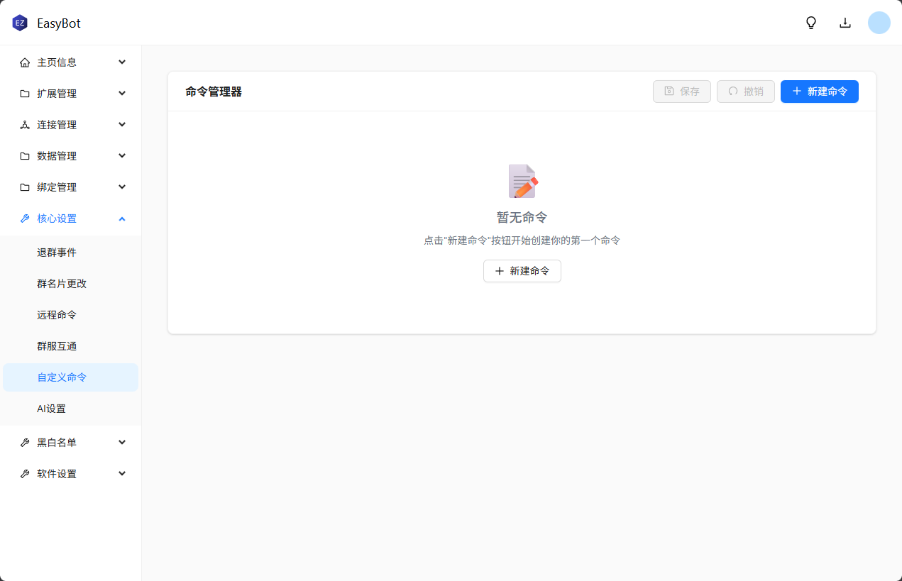Image resolution: width=902 pixels, height=581 pixels.
Task: Expand the 数据管理 menu chevron
Action: pos(122,156)
